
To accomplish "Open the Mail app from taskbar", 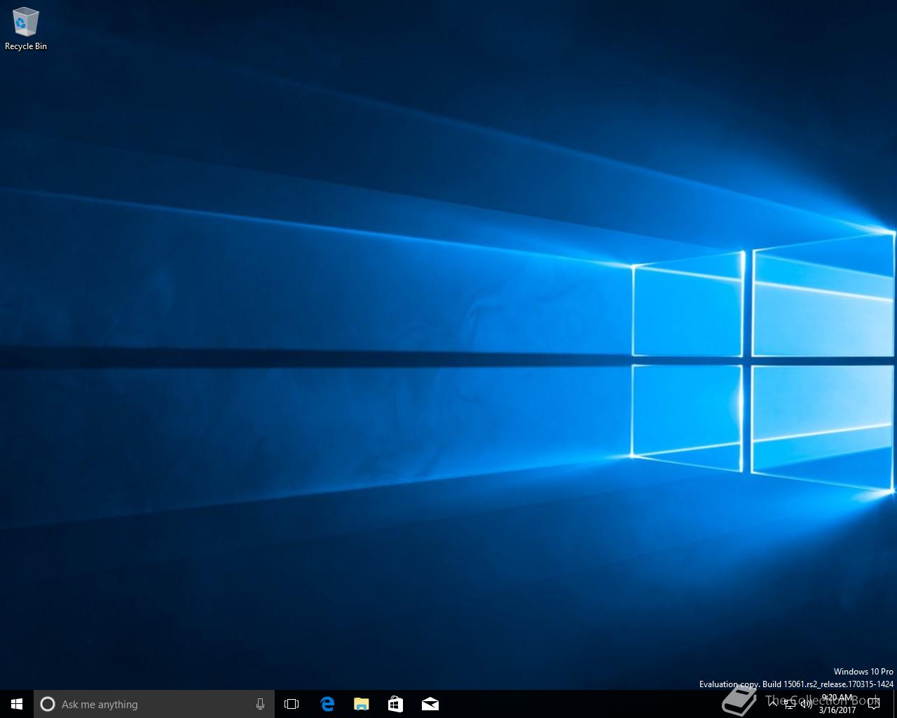I will tap(430, 704).
